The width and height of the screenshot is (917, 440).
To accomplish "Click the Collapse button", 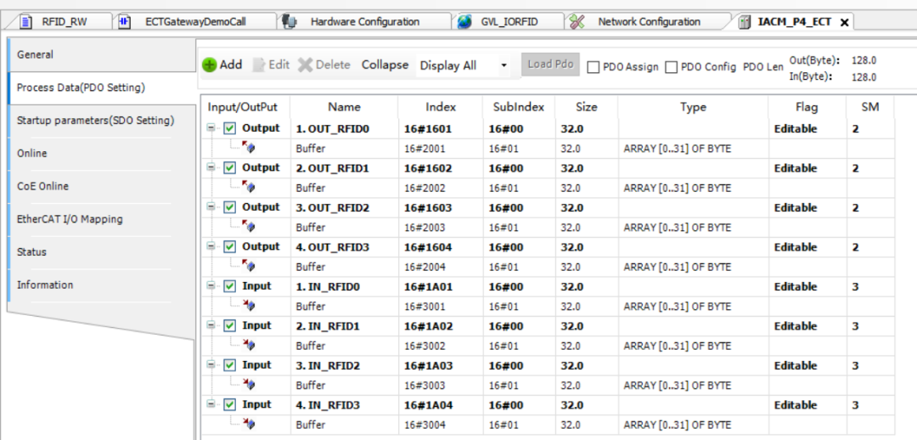I will pyautogui.click(x=385, y=65).
